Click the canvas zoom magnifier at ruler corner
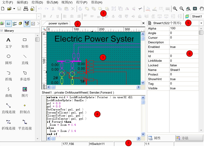This screenshot has height=148, width=204. point(44,29)
